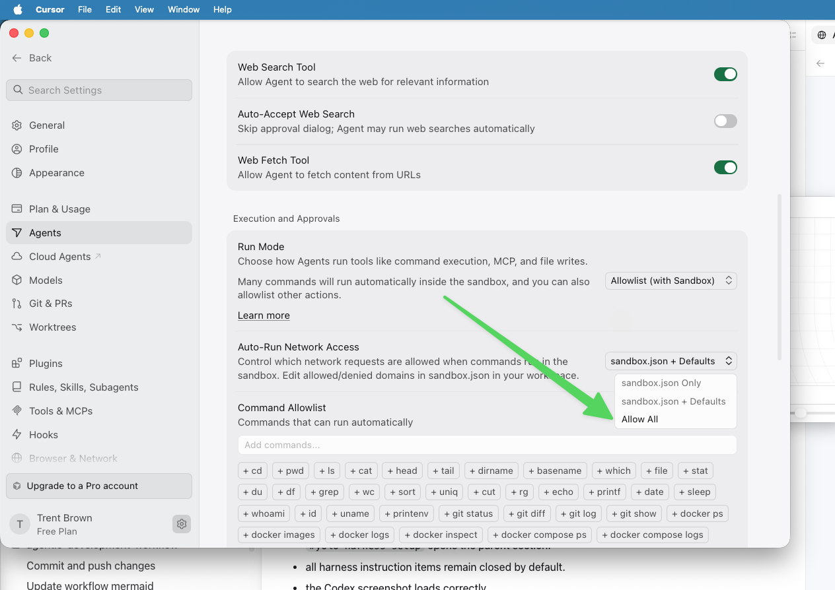The width and height of the screenshot is (835, 590).
Task: Click the globe icon in background window
Action: [x=822, y=35]
